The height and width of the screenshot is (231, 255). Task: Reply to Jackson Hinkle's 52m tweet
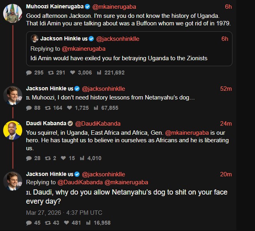29,108
